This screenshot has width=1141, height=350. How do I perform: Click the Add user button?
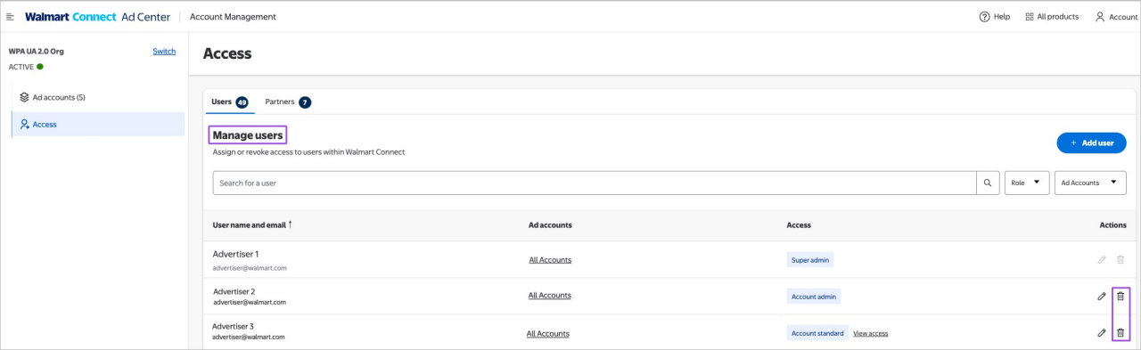(x=1091, y=142)
